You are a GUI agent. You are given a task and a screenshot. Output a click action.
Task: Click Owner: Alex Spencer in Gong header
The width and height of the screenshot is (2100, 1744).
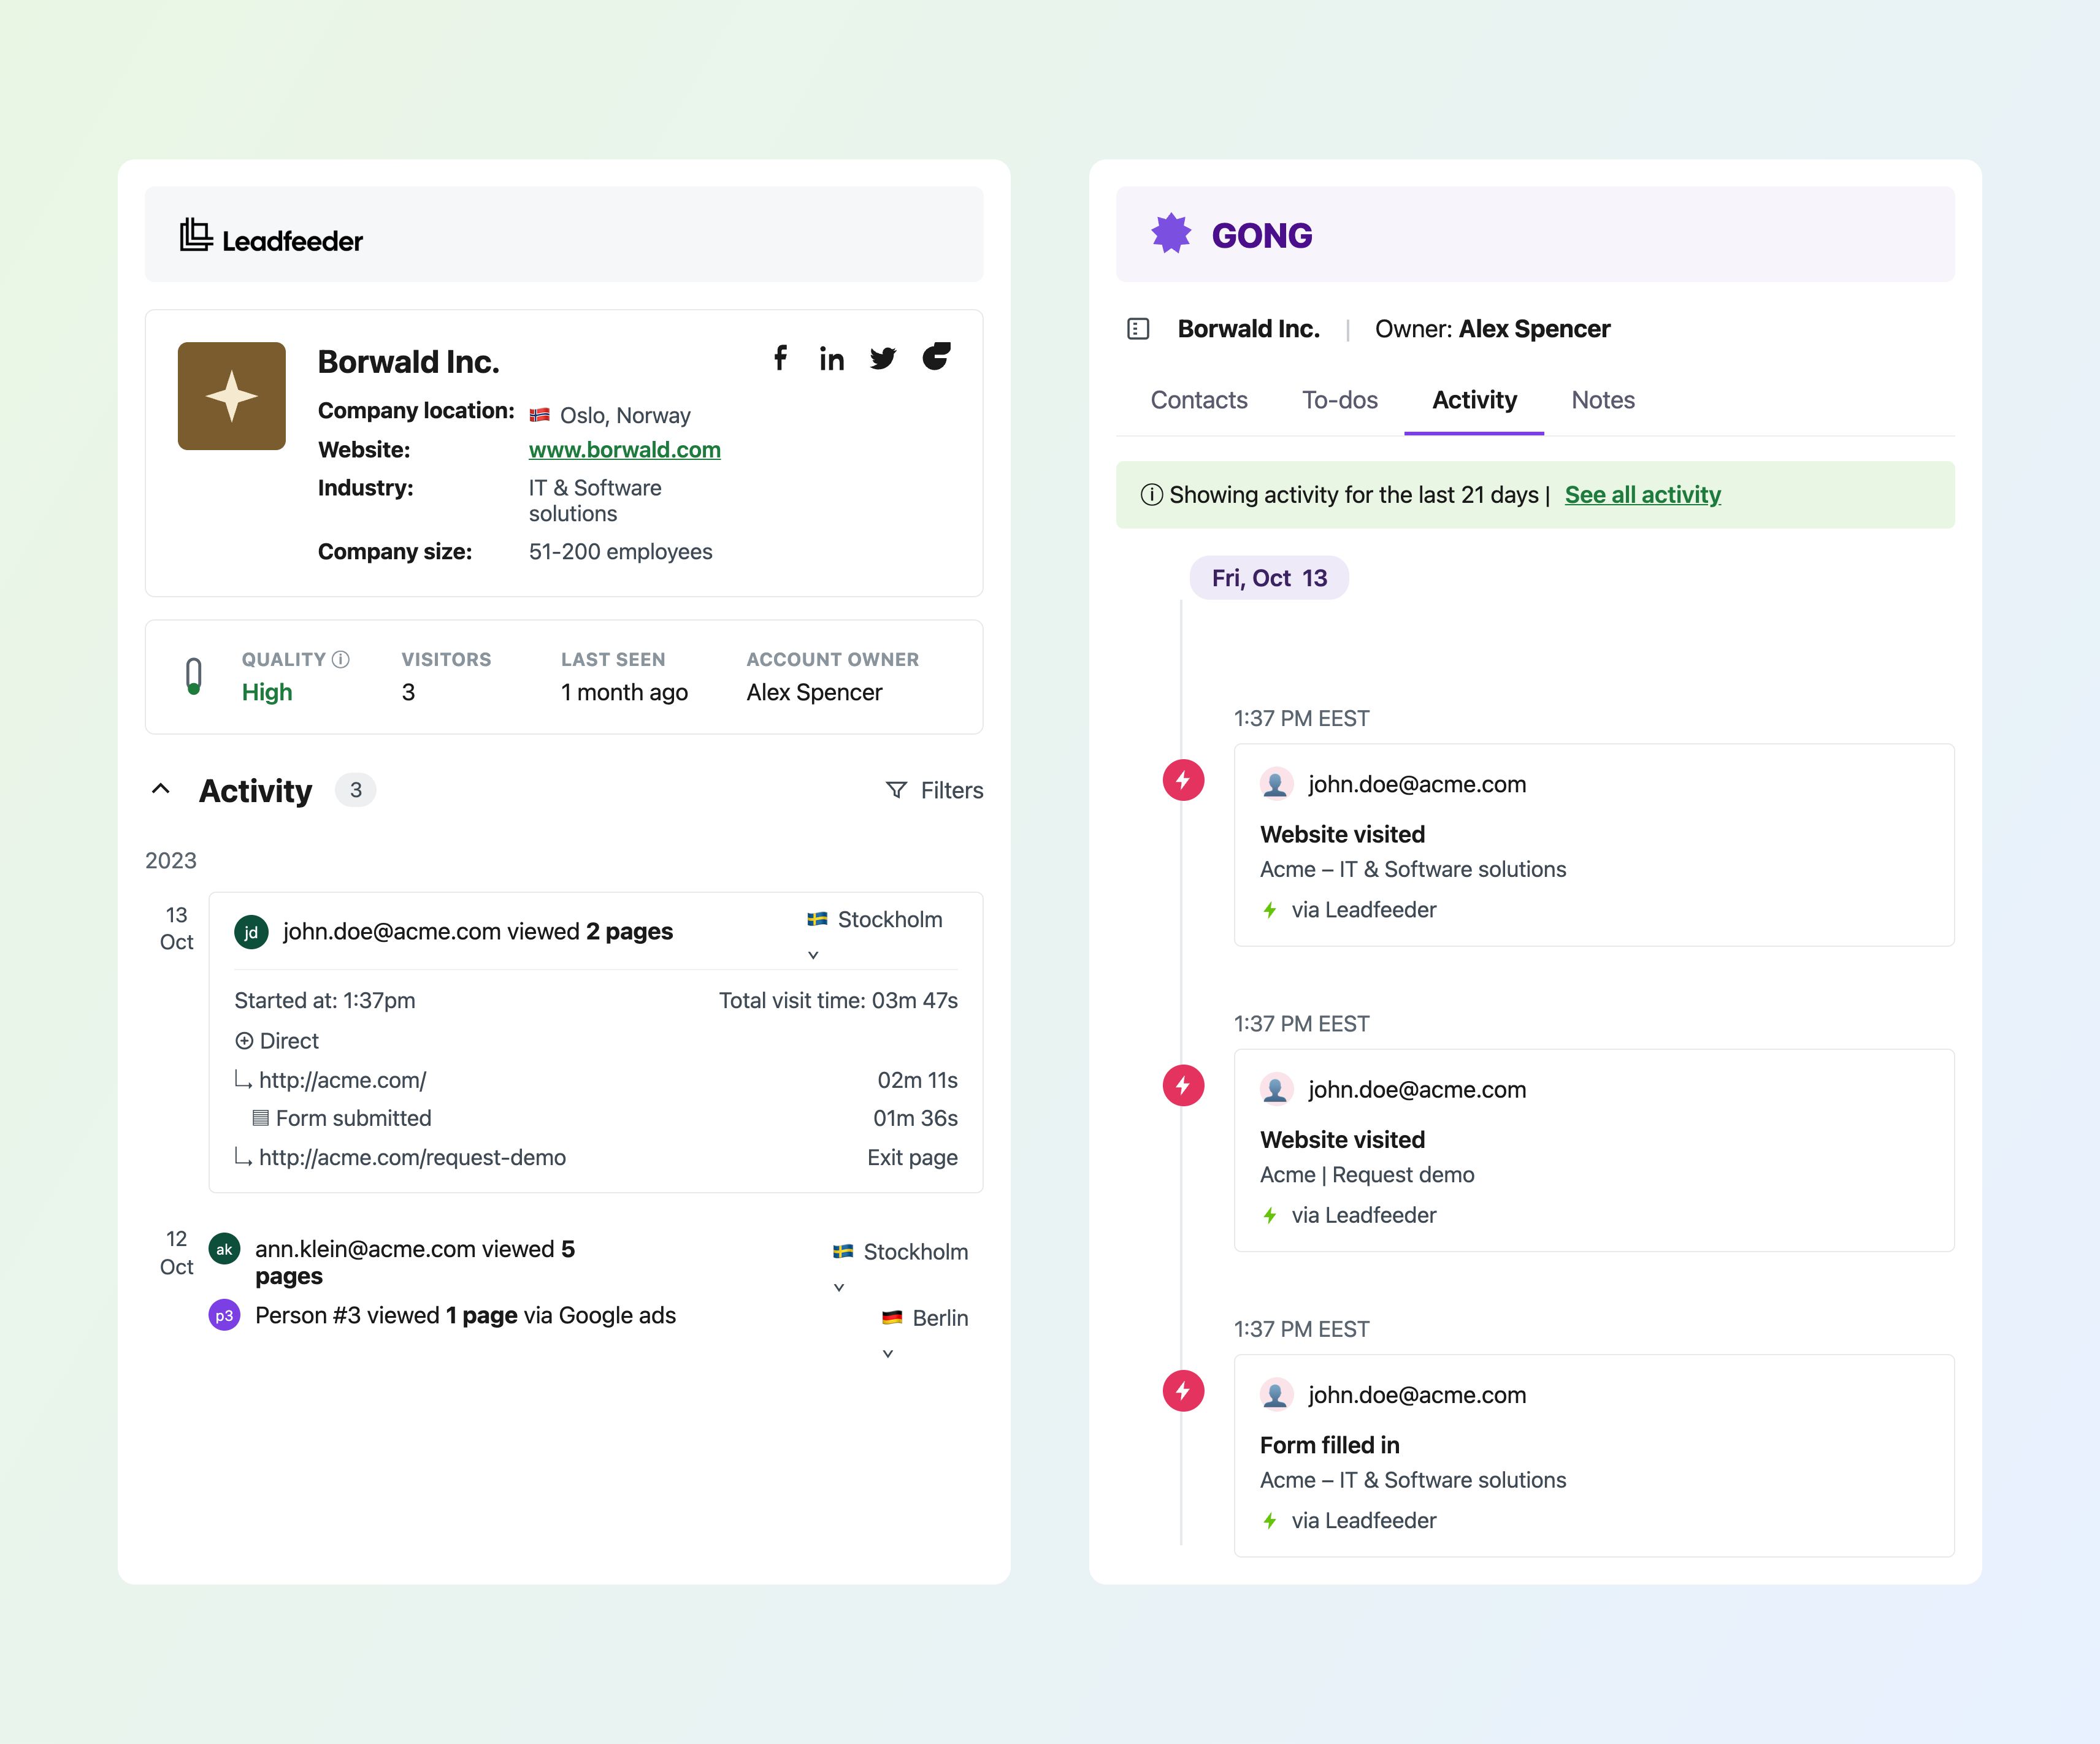(1492, 329)
